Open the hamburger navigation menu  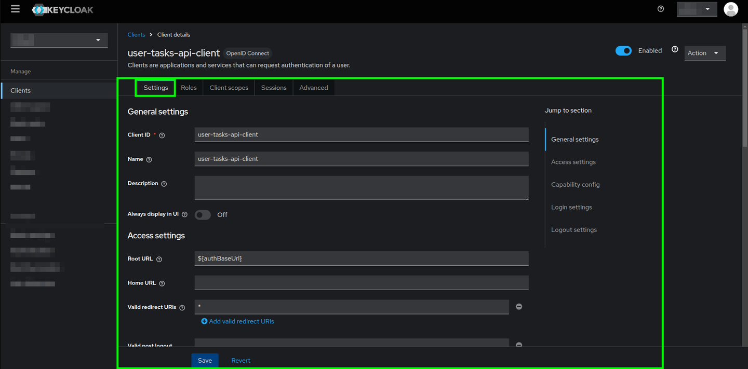(15, 8)
